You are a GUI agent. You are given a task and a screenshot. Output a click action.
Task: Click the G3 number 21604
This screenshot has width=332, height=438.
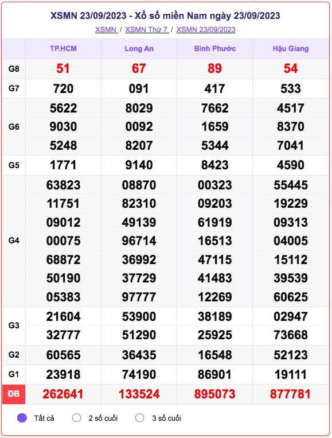coord(63,317)
